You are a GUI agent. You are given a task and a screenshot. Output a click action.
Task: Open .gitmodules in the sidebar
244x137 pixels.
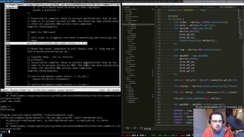(x=131, y=91)
